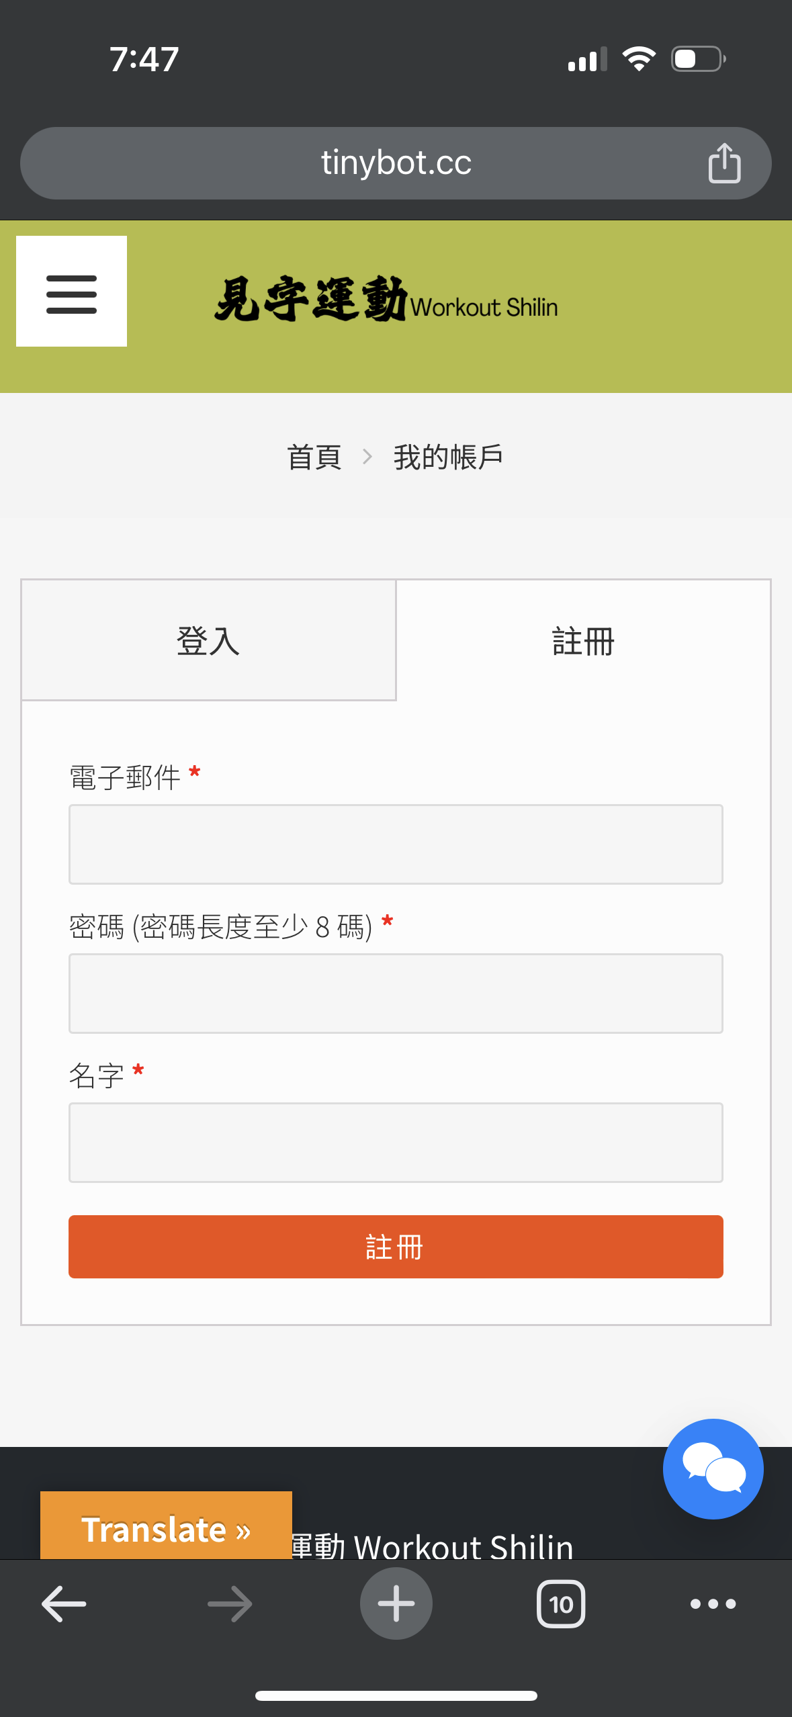Open the hamburger navigation menu

(x=71, y=292)
